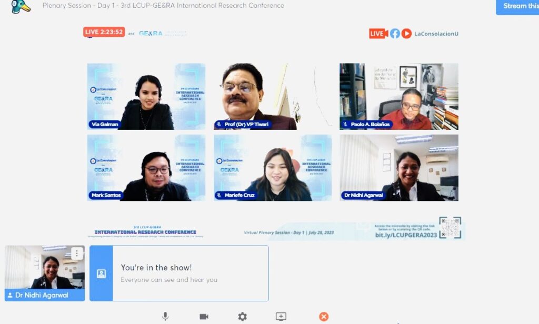Screen dimensions: 539x324
Task: Click the QR code image
Action: [450, 228]
